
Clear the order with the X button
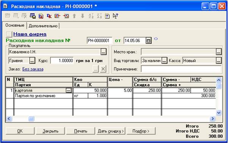tap(103, 69)
